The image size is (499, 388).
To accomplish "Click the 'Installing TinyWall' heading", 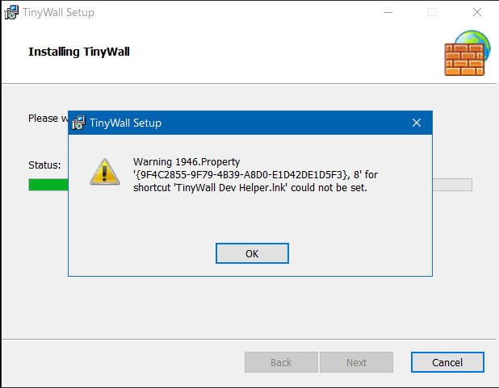I will pos(79,52).
